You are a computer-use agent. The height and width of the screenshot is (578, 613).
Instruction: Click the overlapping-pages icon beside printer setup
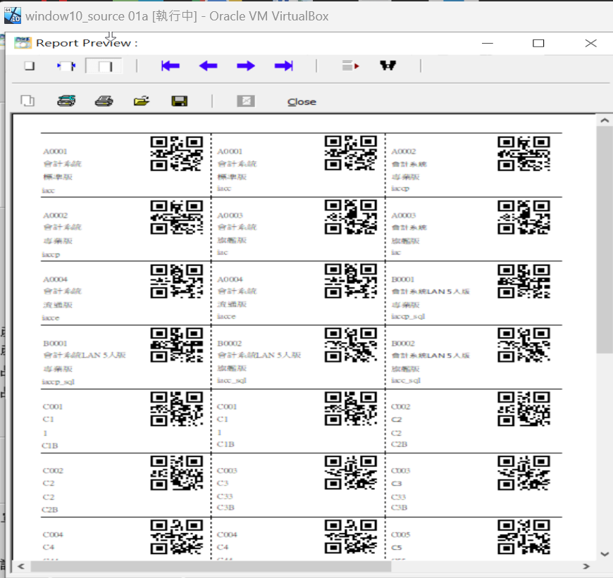tap(27, 101)
